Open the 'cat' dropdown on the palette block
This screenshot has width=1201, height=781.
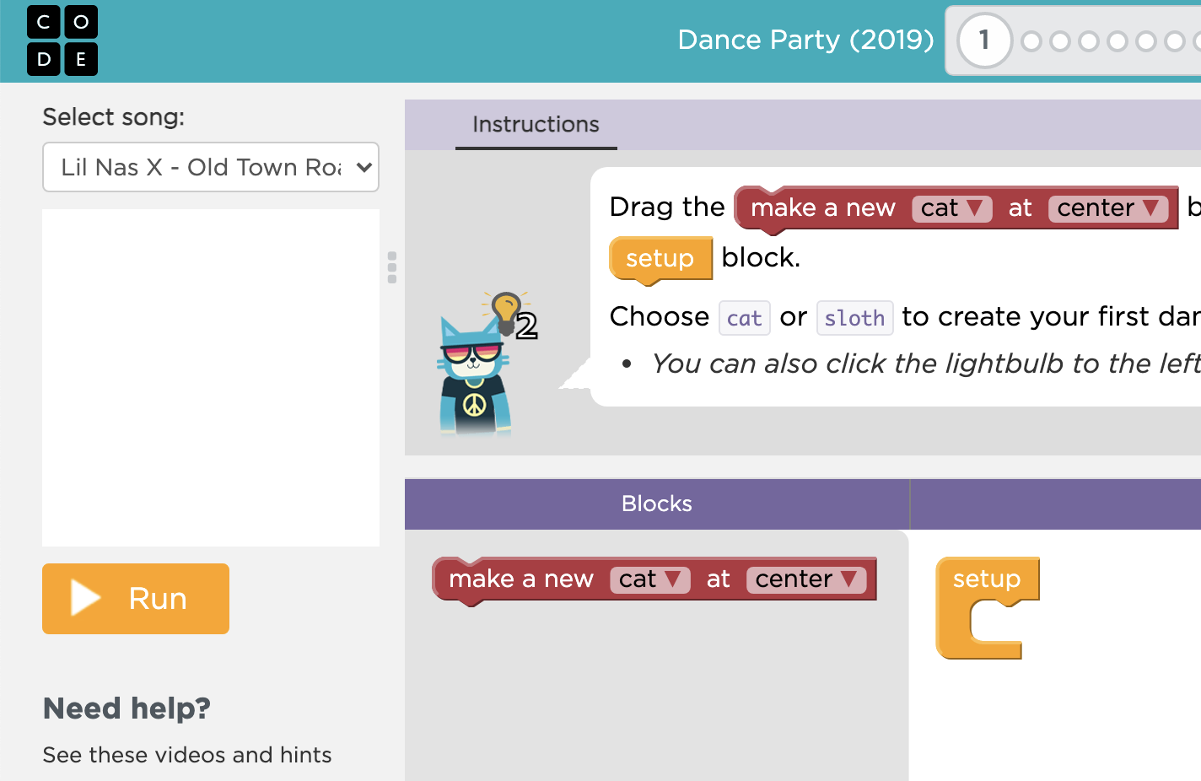(650, 579)
